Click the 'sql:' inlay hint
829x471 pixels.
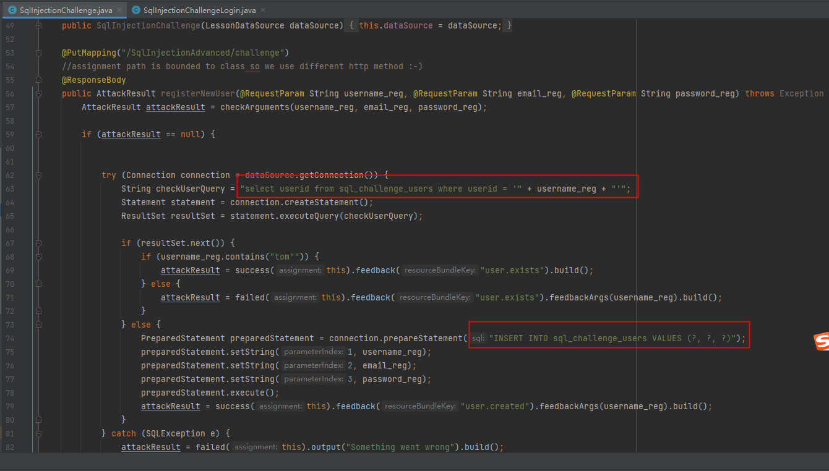tap(478, 338)
